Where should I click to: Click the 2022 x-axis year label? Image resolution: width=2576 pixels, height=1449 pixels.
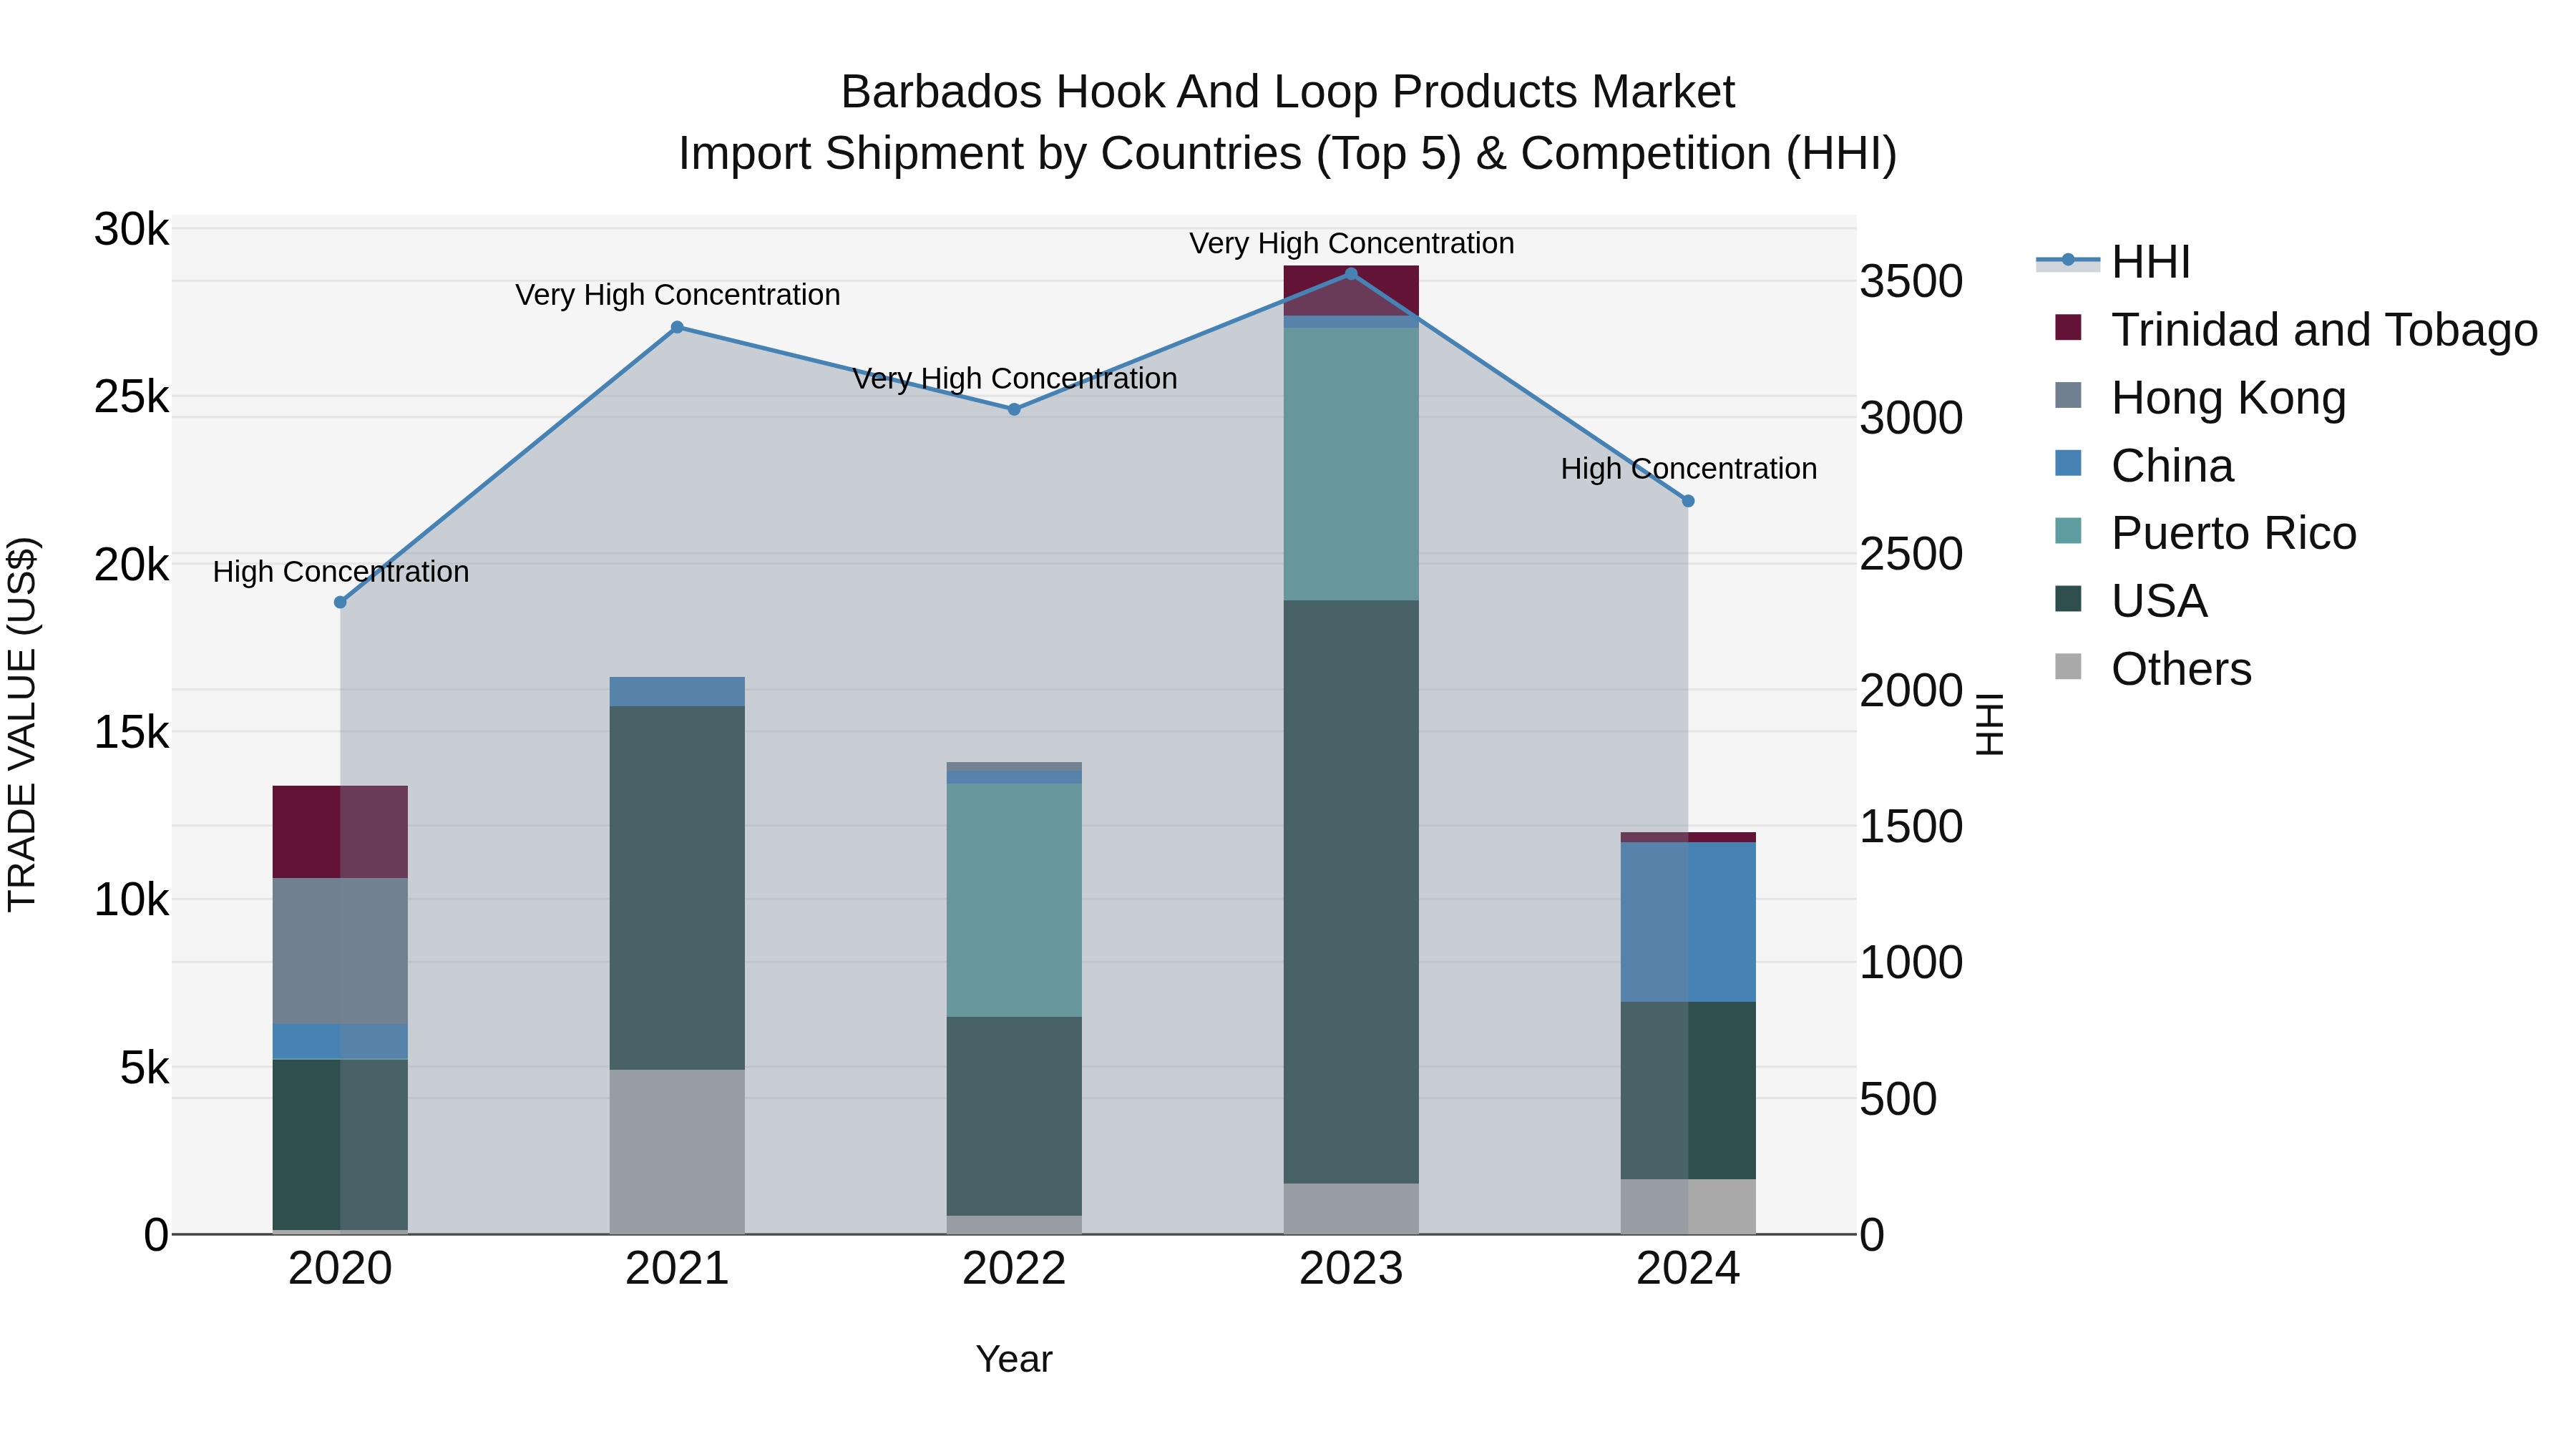pos(1014,1269)
